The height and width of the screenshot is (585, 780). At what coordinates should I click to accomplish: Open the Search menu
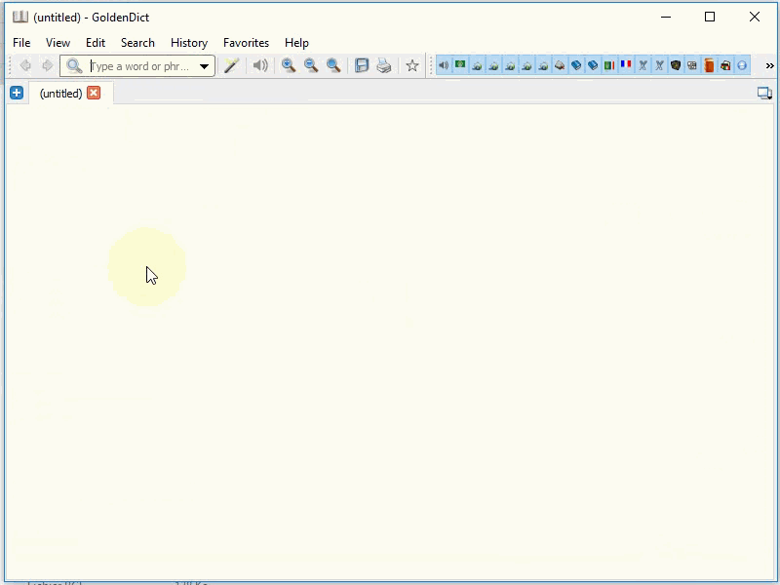[137, 43]
